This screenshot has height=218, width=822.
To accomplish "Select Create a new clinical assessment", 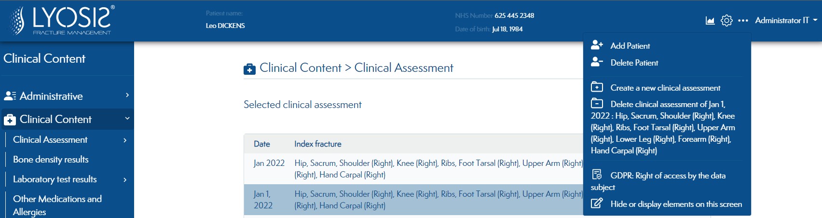I will [665, 88].
